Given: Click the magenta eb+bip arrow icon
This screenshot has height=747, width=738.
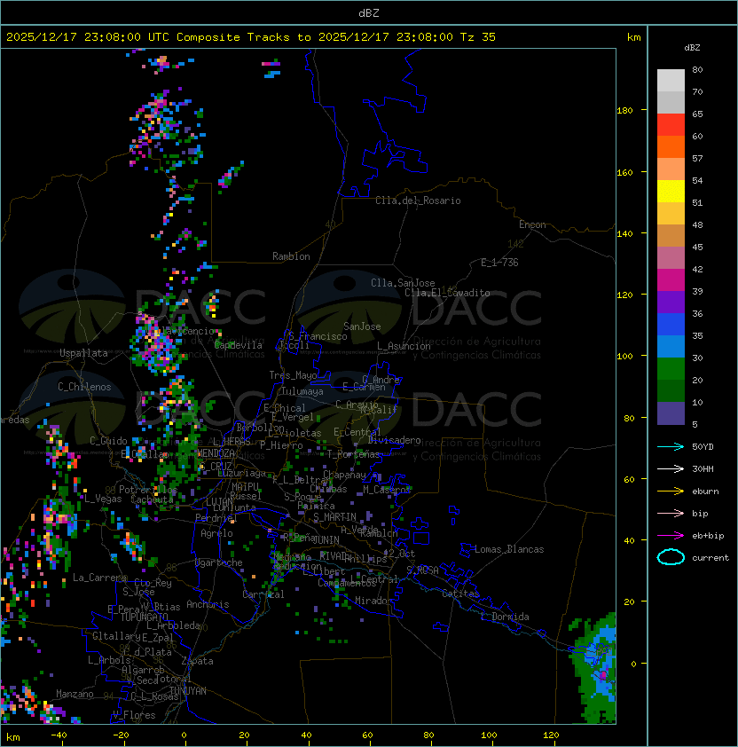Looking at the screenshot, I should point(671,536).
